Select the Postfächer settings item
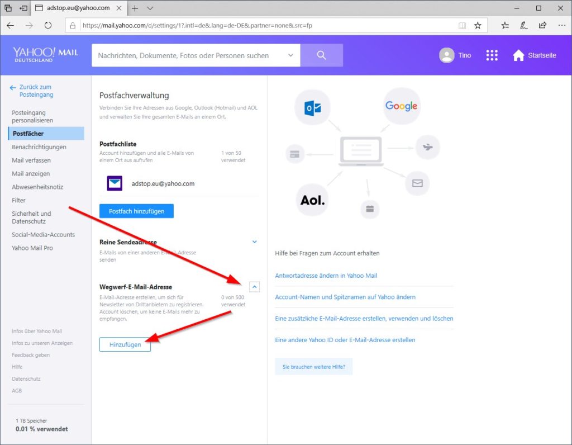 coord(46,134)
